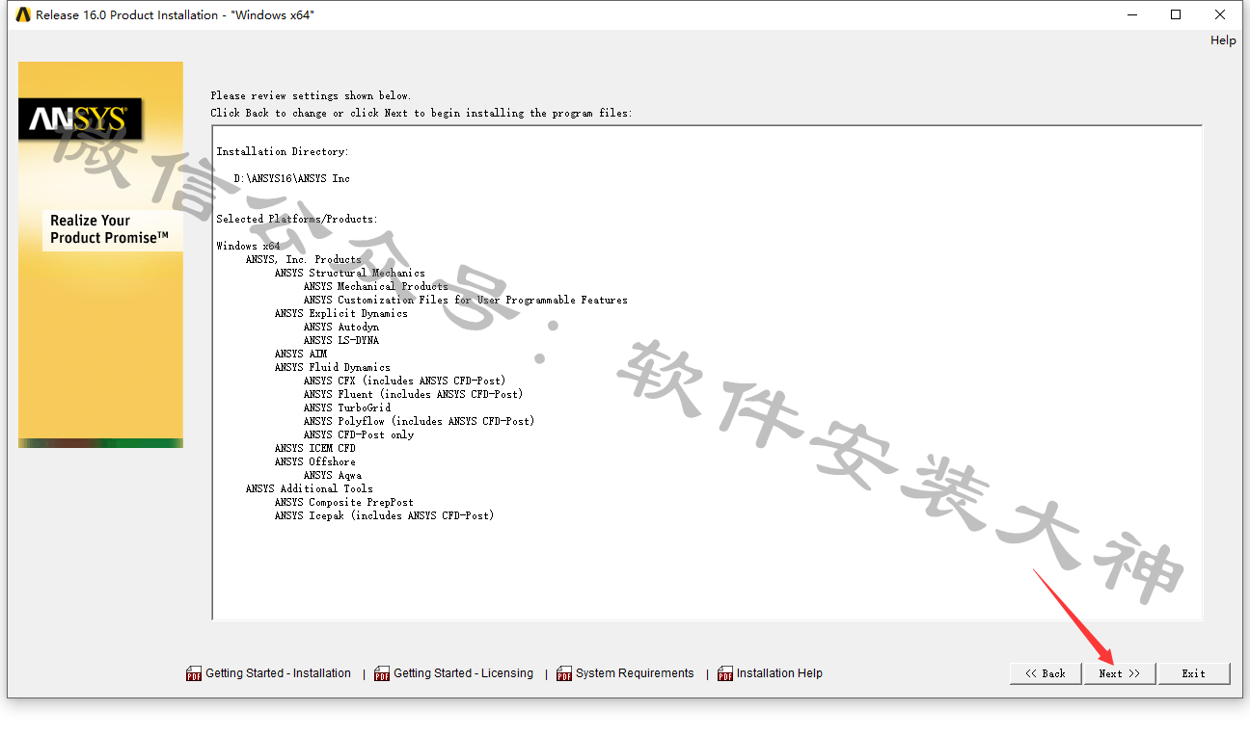Open Getting Started - Installation PDF link

click(x=278, y=673)
